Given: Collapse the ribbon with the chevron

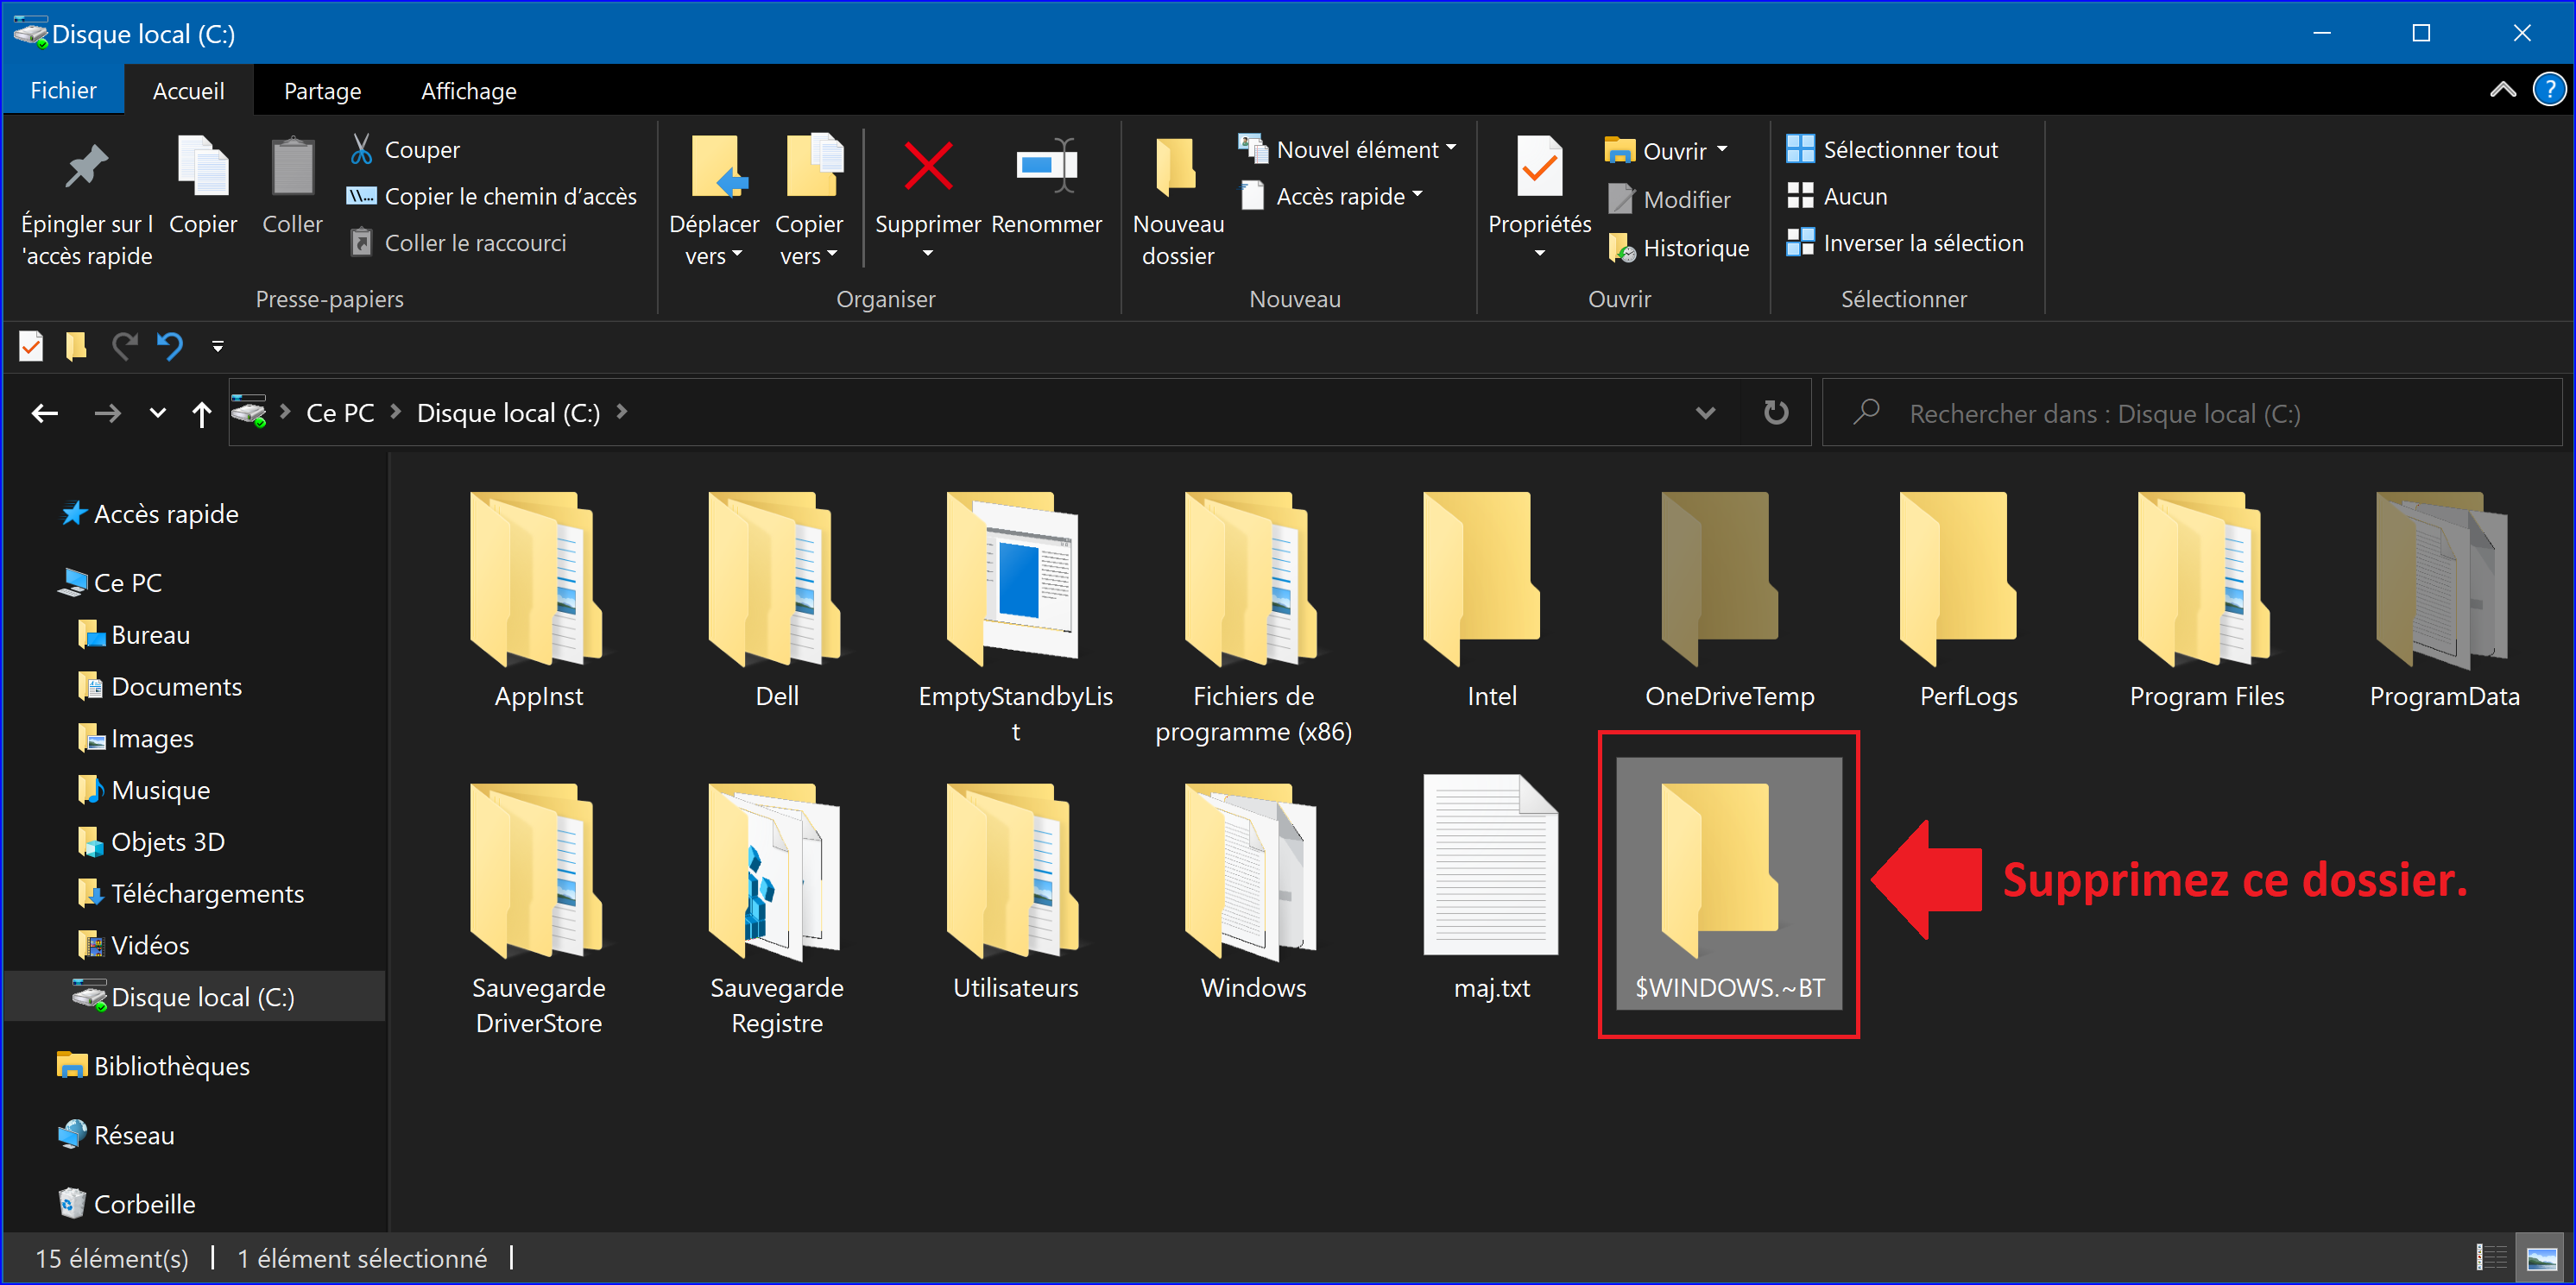Looking at the screenshot, I should point(2502,90).
